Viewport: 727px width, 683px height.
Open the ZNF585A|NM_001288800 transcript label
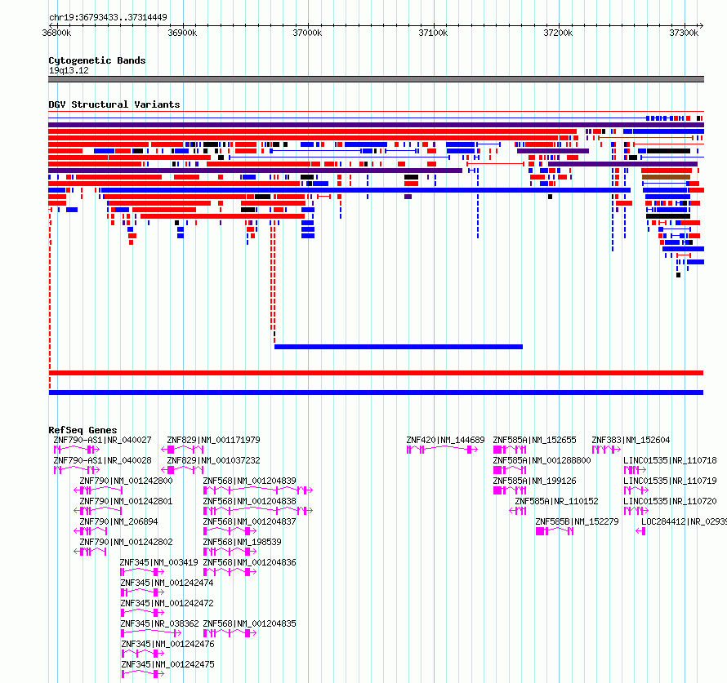coord(542,460)
